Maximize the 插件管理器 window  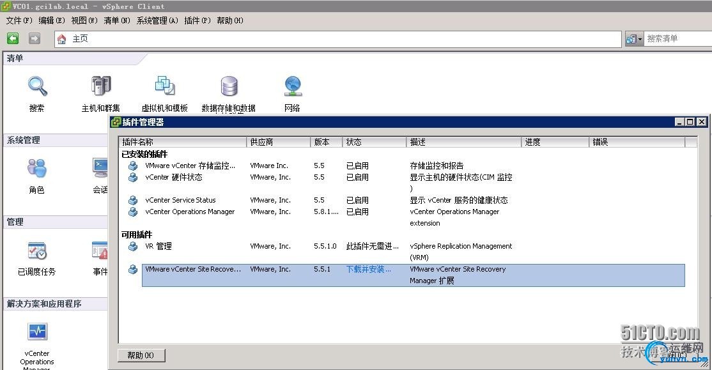[690, 121]
